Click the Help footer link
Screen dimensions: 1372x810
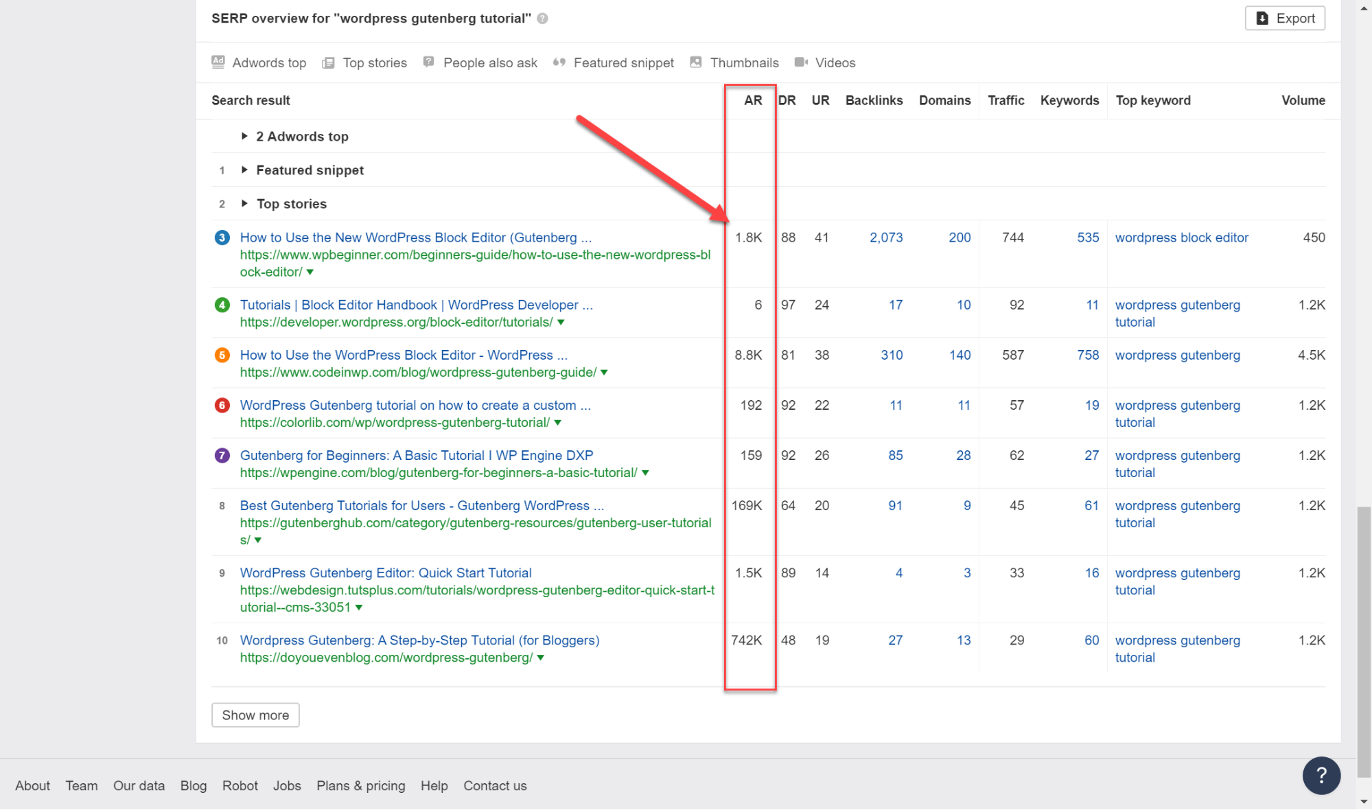pyautogui.click(x=434, y=786)
